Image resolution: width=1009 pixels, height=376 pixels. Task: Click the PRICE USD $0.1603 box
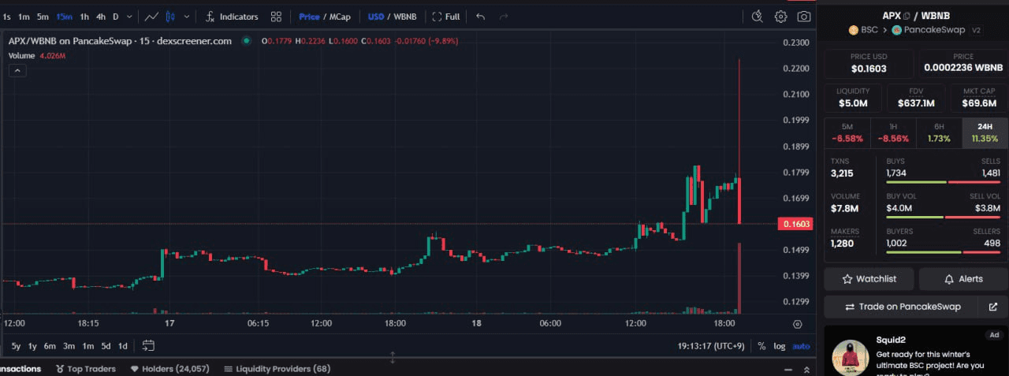[869, 63]
